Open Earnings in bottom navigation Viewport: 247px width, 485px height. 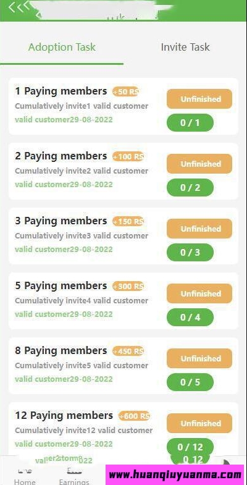[74, 478]
